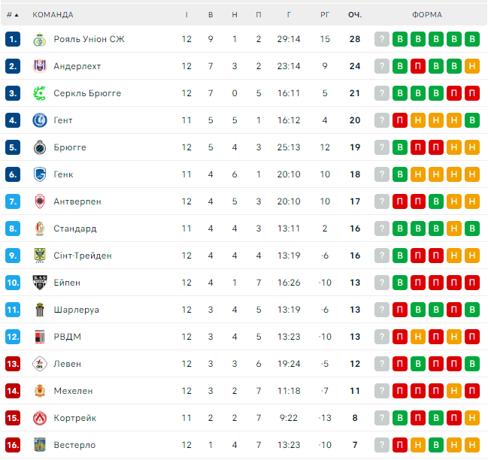The image size is (488, 460).
Task: Click the Eupen KAS logo
Action: 40,283
